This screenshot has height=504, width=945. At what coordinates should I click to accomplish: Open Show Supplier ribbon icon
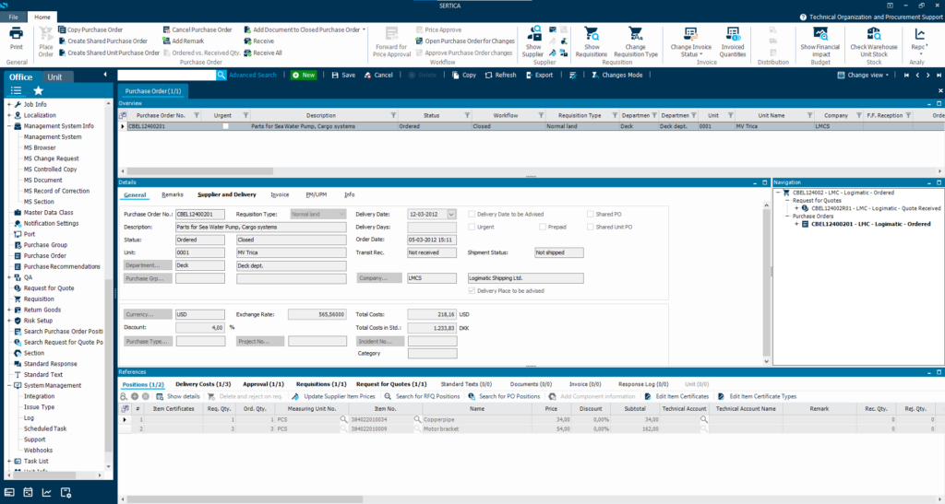pos(532,41)
